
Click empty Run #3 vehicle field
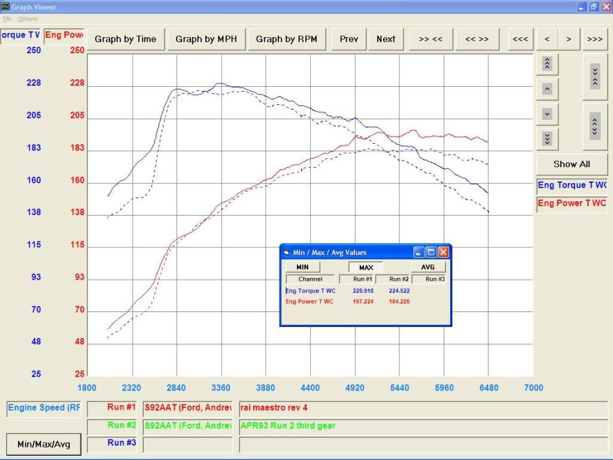[x=188, y=445]
